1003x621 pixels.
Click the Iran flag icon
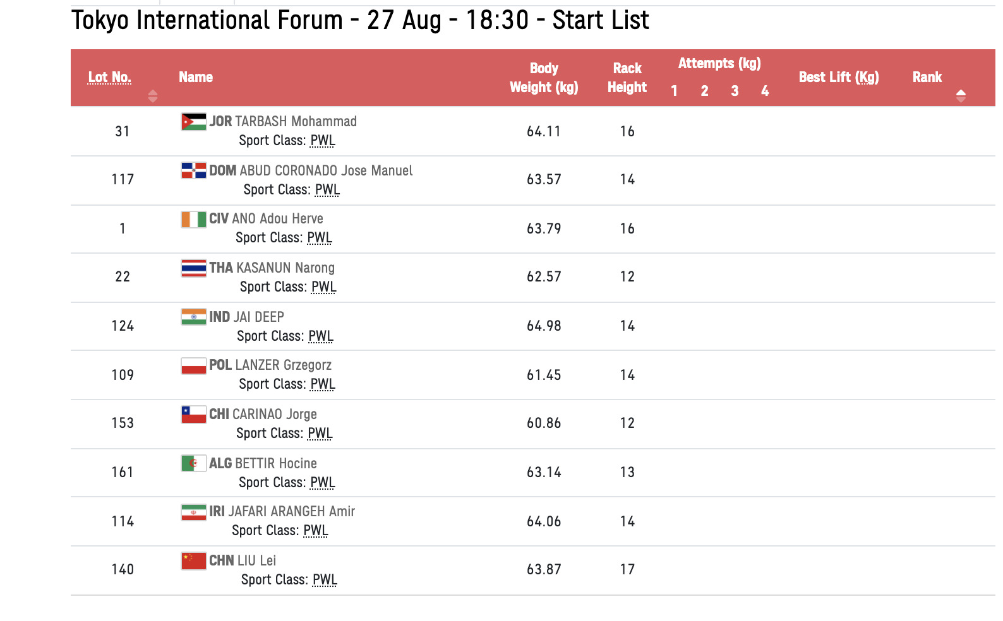193,512
